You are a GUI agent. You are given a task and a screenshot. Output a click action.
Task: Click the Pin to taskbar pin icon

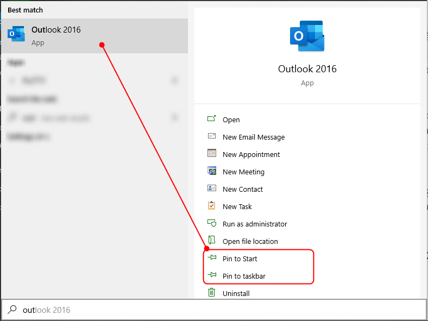pos(212,275)
